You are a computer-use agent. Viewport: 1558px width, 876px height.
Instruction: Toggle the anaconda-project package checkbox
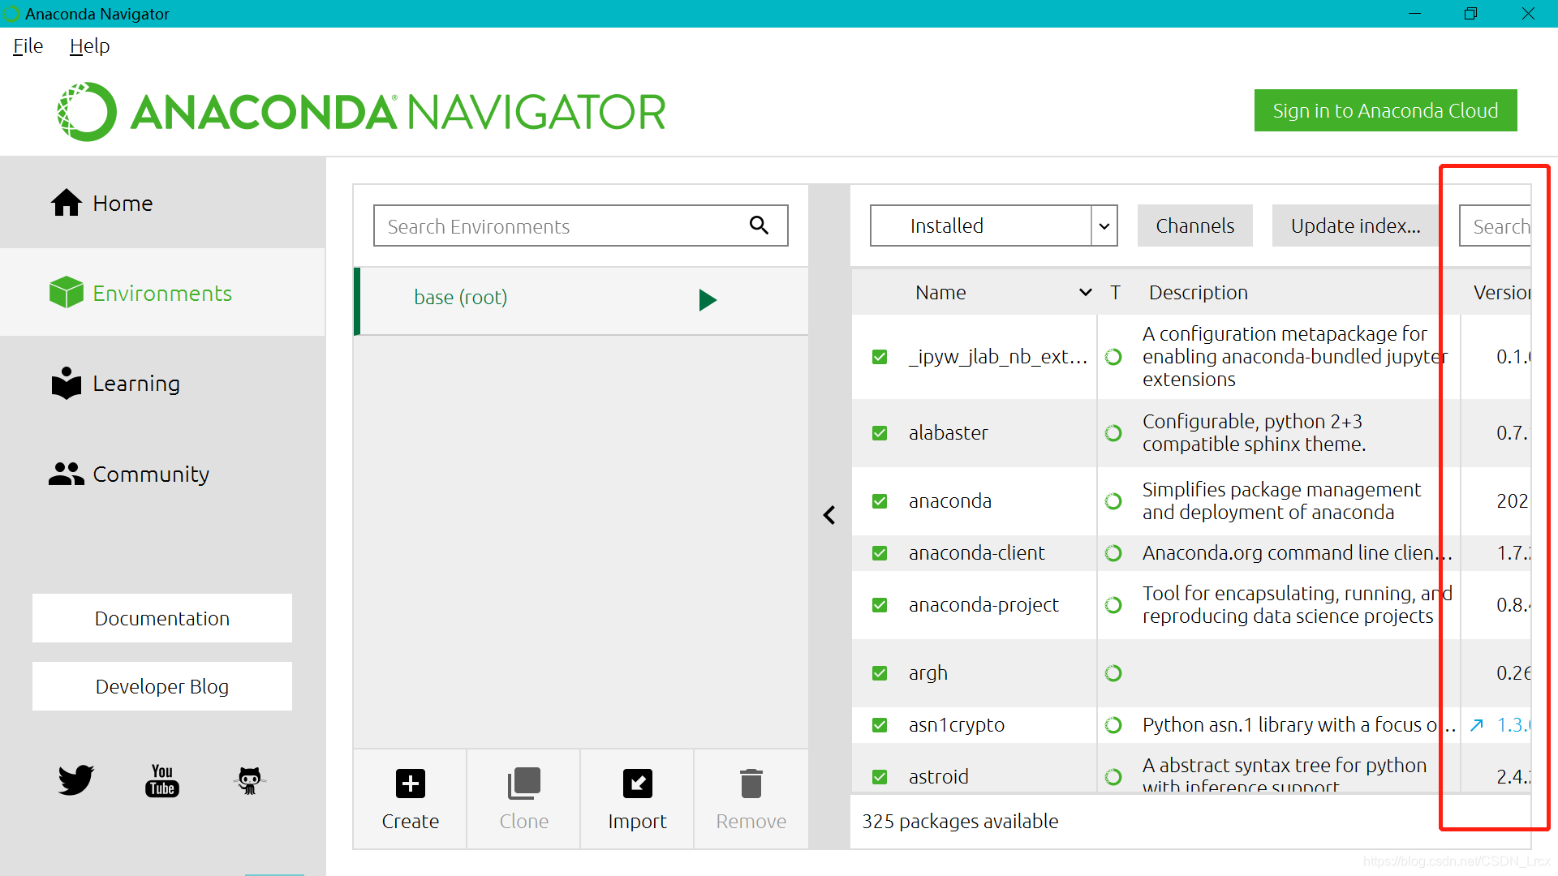880,605
